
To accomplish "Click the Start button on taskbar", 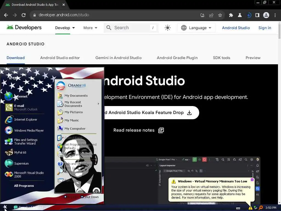I will [5, 208].
